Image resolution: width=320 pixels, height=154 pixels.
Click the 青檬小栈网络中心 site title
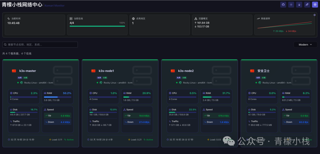tap(22, 5)
